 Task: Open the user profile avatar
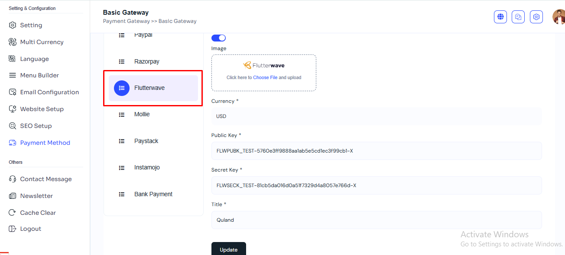[x=559, y=17]
